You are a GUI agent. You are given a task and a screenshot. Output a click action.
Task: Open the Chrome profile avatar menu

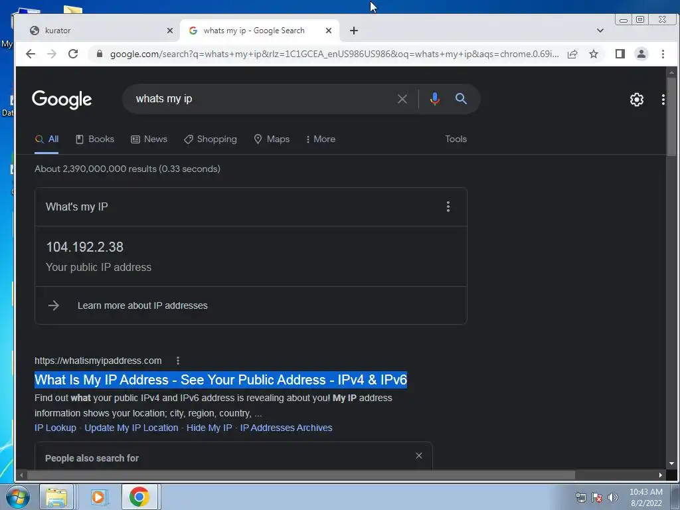(641, 54)
